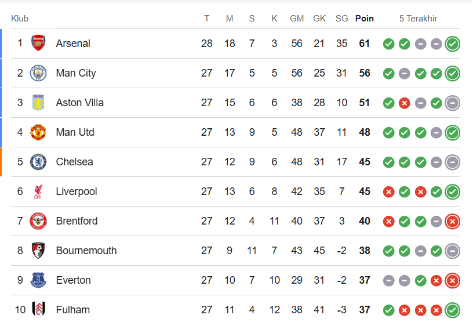Open the Bournemouth team name link
This screenshot has height=322, width=473.
(86, 251)
